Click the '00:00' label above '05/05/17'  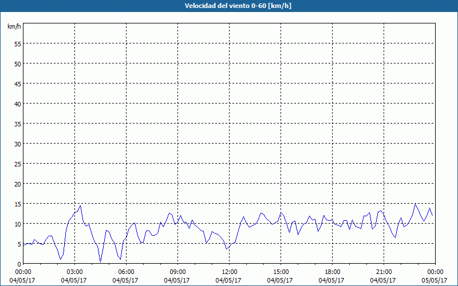[x=435, y=272]
